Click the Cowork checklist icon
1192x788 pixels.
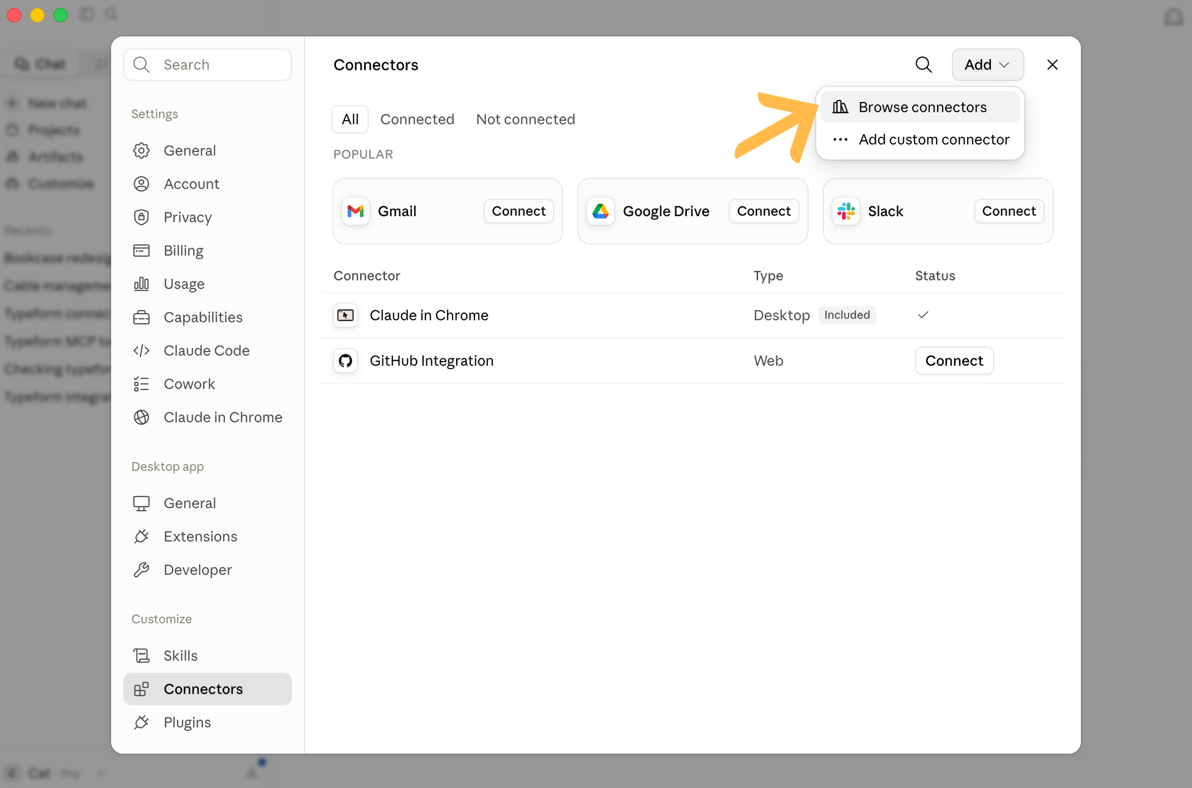click(141, 384)
